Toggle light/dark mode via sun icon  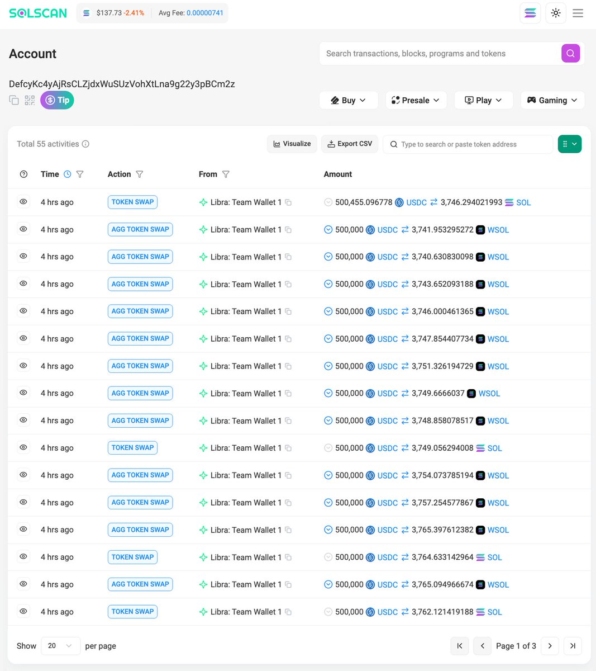pyautogui.click(x=555, y=13)
